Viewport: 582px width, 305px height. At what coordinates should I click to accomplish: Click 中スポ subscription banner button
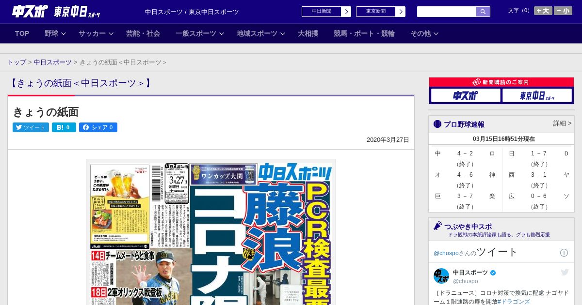466,95
